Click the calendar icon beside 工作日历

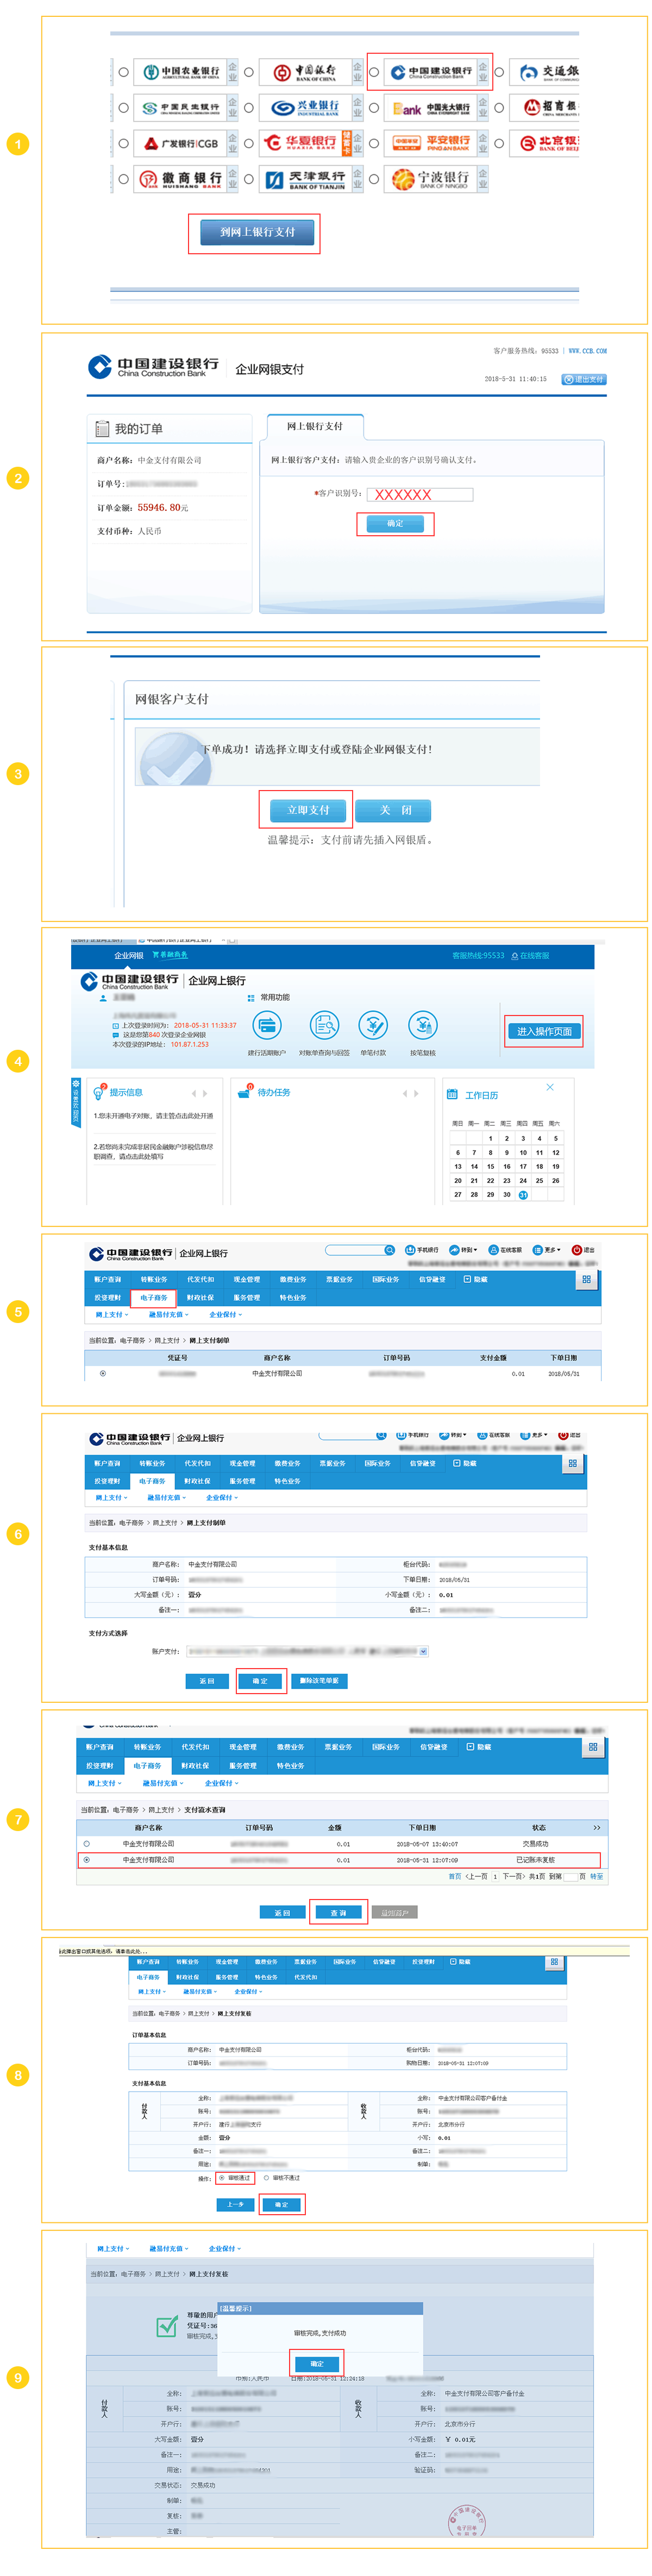click(453, 1095)
